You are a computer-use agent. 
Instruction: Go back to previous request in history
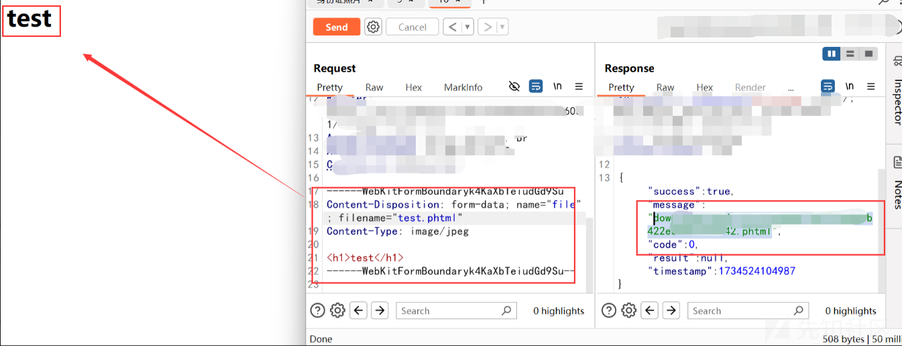[x=453, y=27]
